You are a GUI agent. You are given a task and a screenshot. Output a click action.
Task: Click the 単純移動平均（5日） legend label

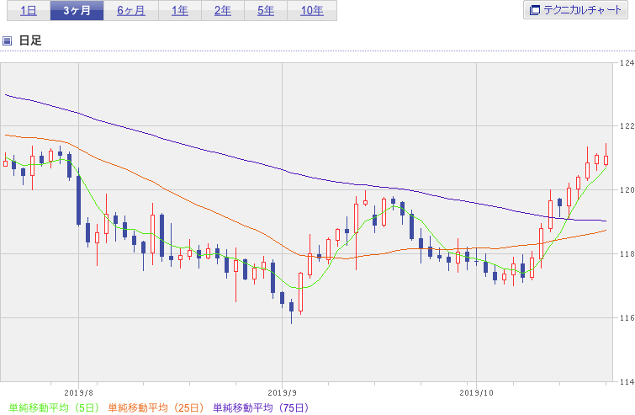pyautogui.click(x=54, y=407)
